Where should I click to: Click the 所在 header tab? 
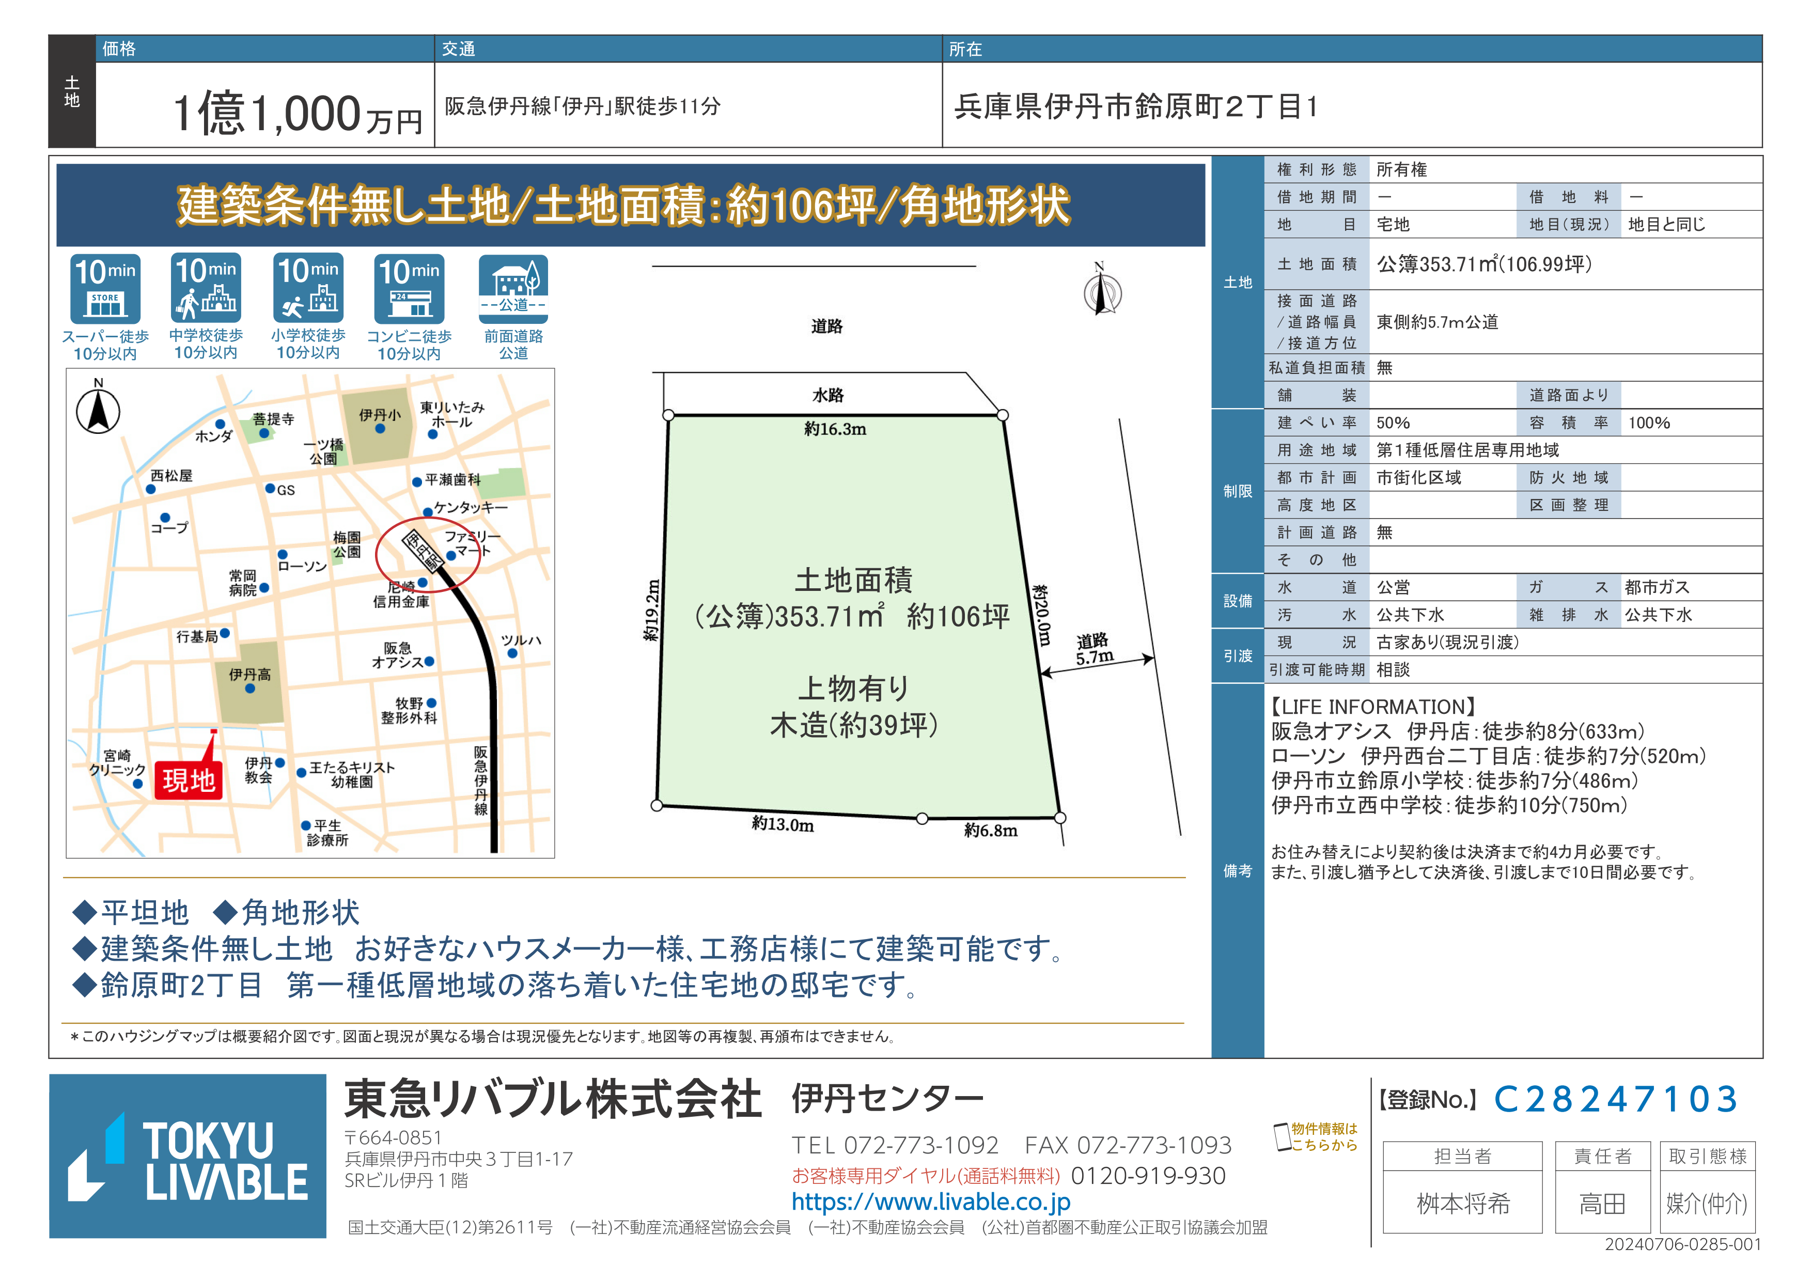pyautogui.click(x=965, y=49)
